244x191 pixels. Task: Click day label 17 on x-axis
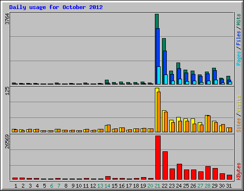[129, 186]
